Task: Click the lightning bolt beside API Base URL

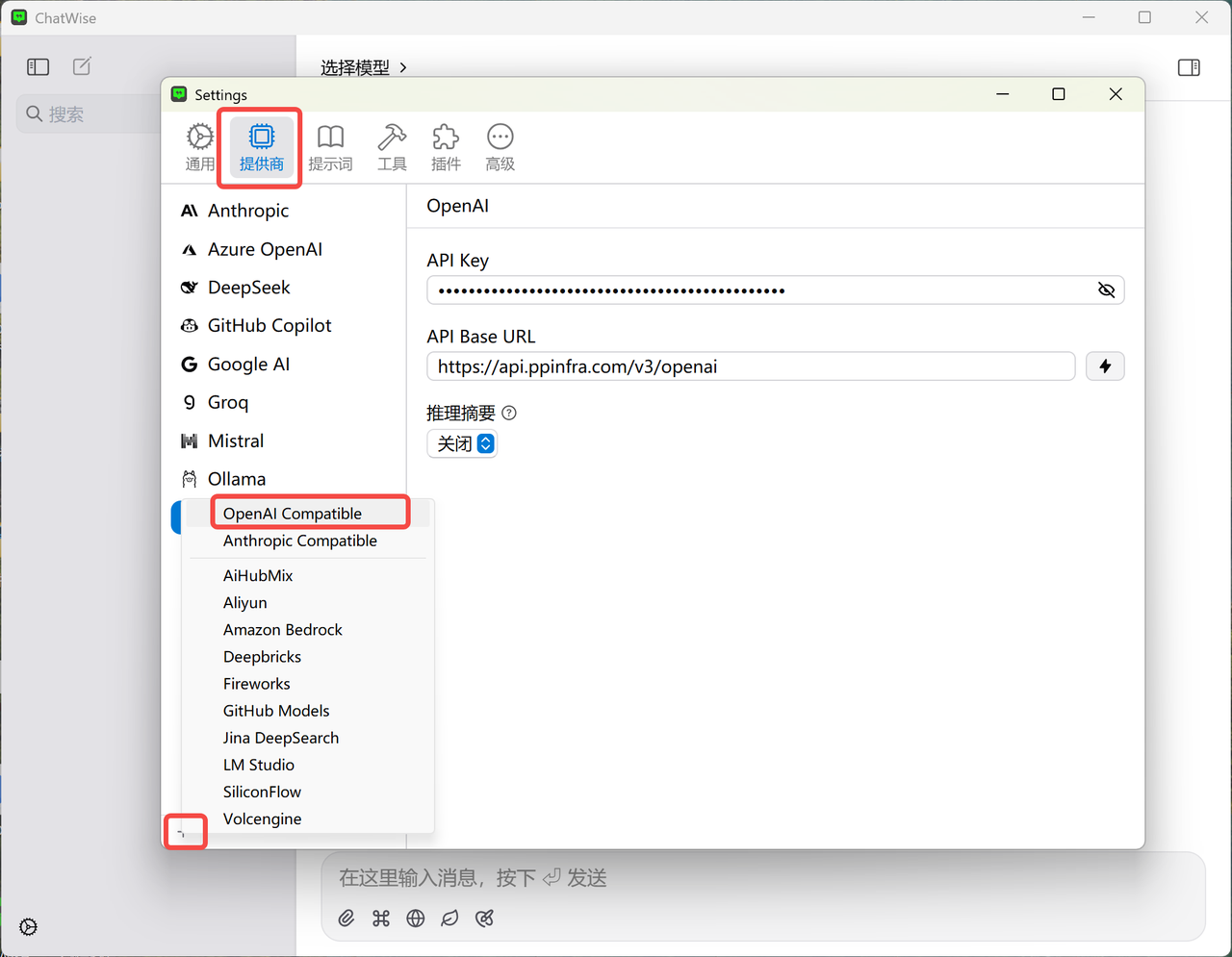Action: pos(1105,366)
